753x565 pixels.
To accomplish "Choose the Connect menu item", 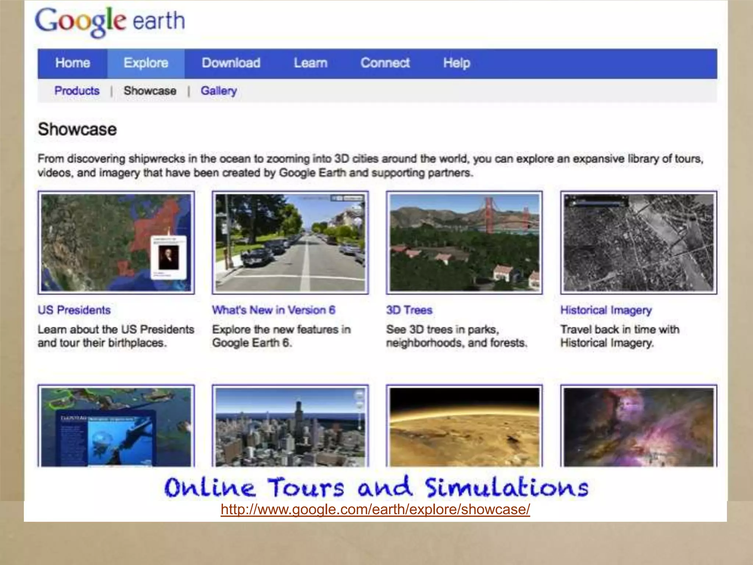I will (385, 63).
